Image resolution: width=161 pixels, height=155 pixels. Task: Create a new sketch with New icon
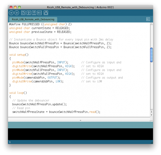[x=23, y=13]
